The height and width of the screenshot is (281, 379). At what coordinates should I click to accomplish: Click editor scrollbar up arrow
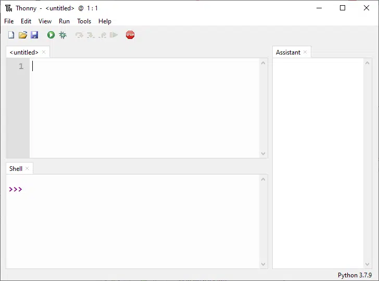click(263, 63)
